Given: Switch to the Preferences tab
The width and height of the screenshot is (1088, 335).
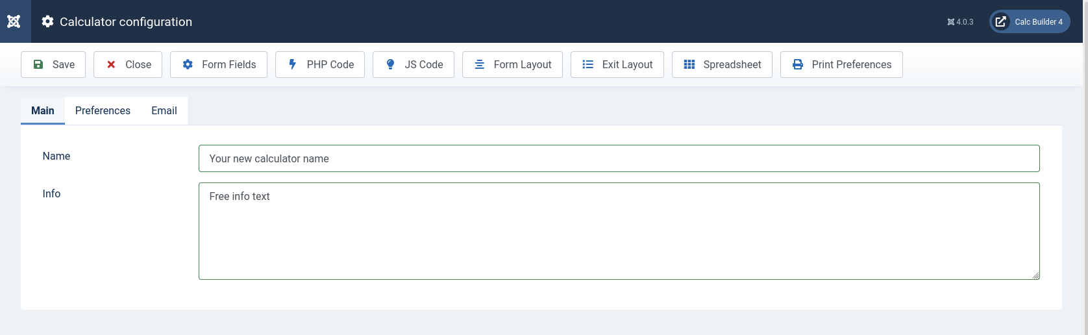Looking at the screenshot, I should (x=103, y=110).
